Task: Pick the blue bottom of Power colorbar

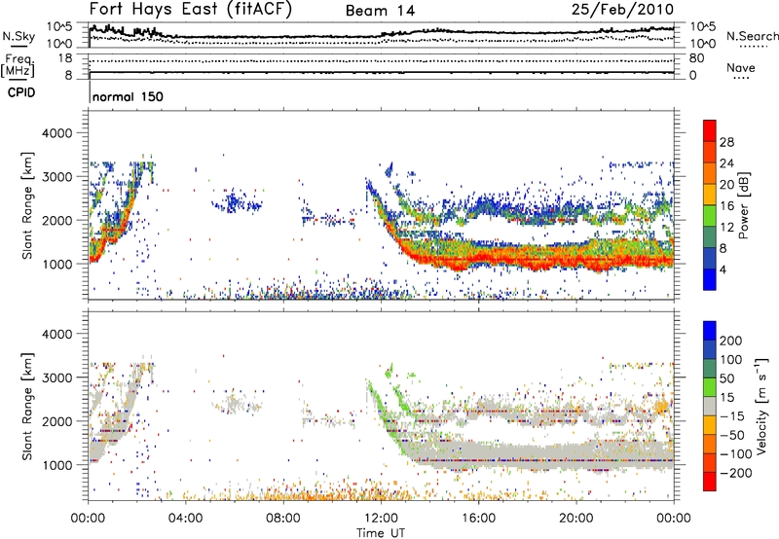Action: coord(710,279)
